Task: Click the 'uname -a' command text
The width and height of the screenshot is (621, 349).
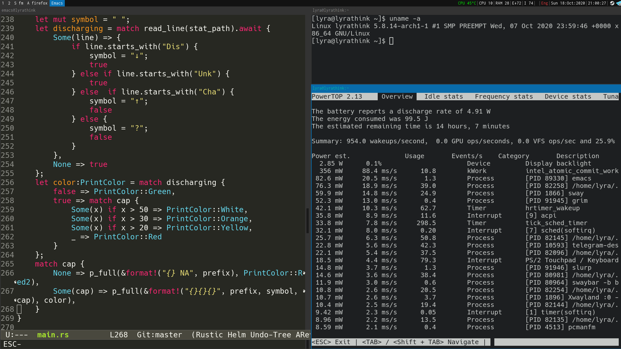Action: [405, 19]
